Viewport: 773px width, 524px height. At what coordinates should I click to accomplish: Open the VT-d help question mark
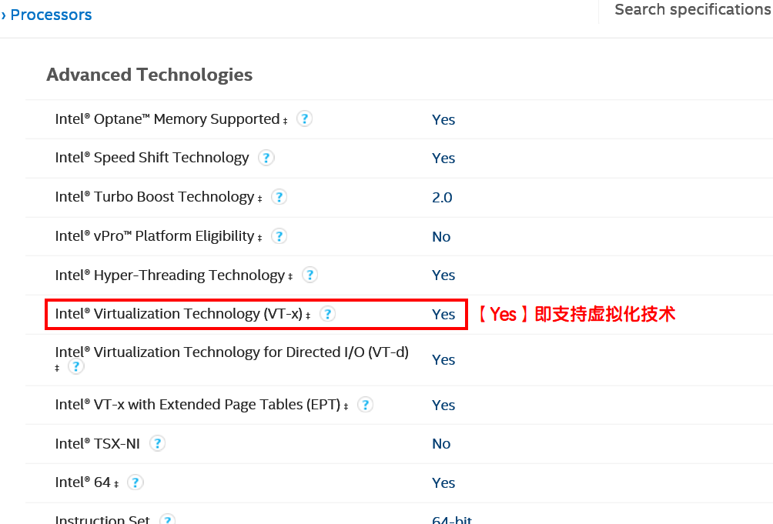[76, 366]
